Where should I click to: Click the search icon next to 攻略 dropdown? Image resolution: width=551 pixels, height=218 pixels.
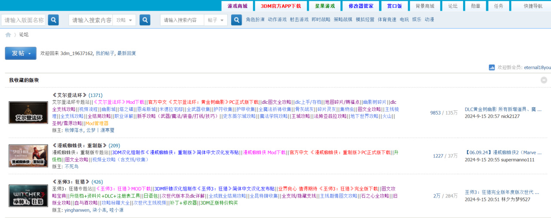[x=145, y=20]
